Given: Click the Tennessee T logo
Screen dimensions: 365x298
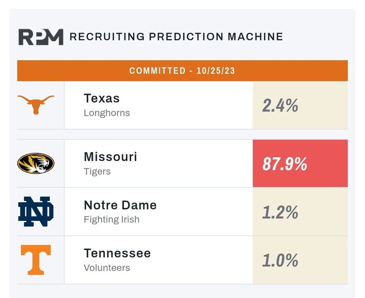Looking at the screenshot, I should click(x=36, y=260).
